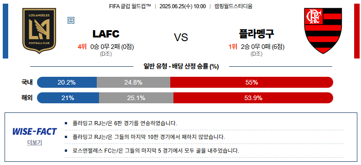The image size is (361, 165).
Task: Click the LAFC team crest logo
Action: (x=39, y=31)
